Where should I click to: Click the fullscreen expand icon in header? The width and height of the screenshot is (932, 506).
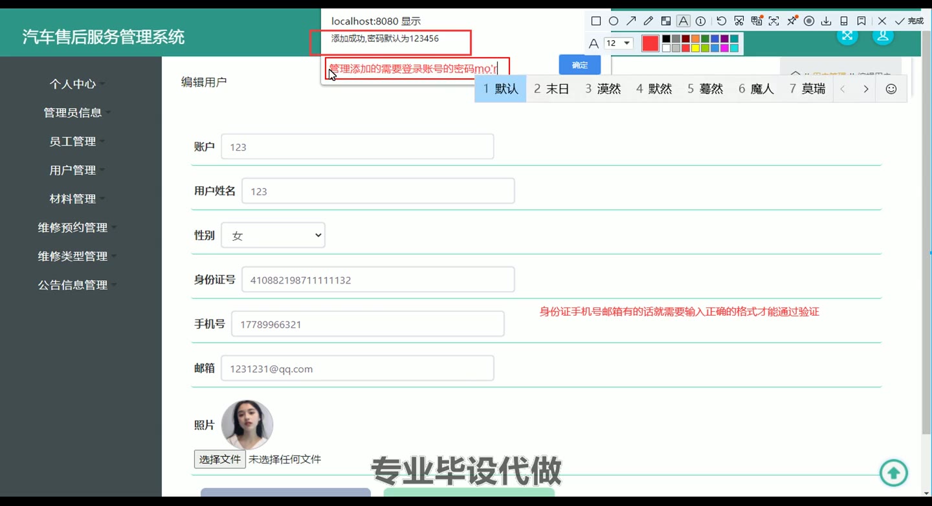[x=847, y=35]
